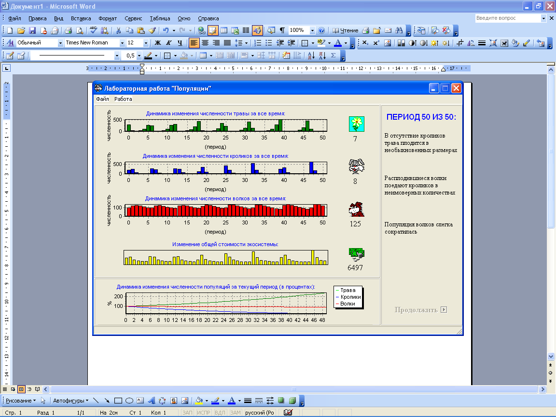Toggle Italic formatting (К)
Screen dimensions: 556x417
click(169, 43)
